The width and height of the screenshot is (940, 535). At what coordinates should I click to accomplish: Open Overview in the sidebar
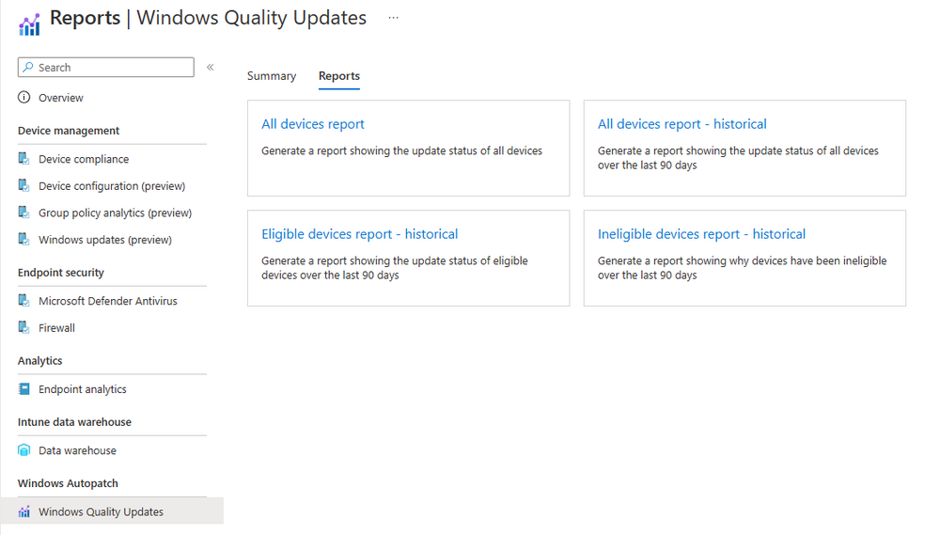[x=60, y=98]
